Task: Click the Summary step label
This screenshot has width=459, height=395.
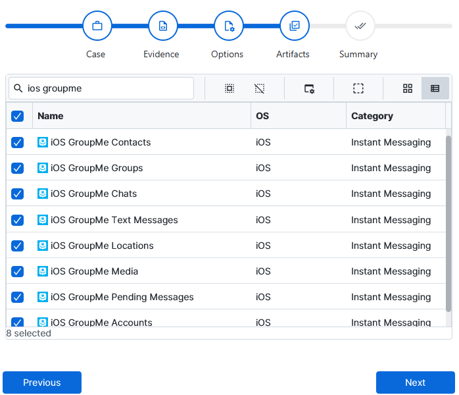Action: (x=358, y=55)
